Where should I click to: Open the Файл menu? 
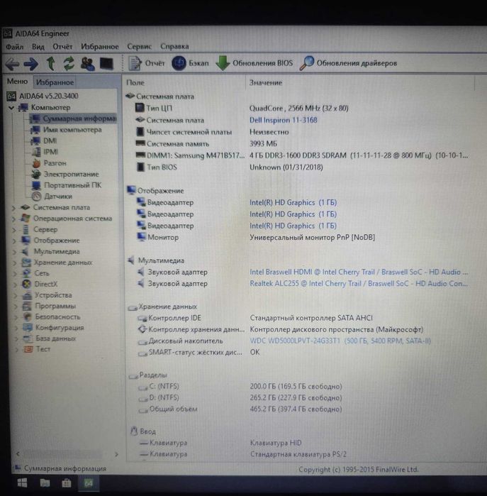coord(15,47)
